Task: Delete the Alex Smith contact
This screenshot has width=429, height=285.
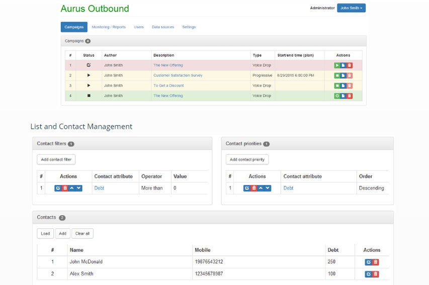Action: tap(376, 274)
